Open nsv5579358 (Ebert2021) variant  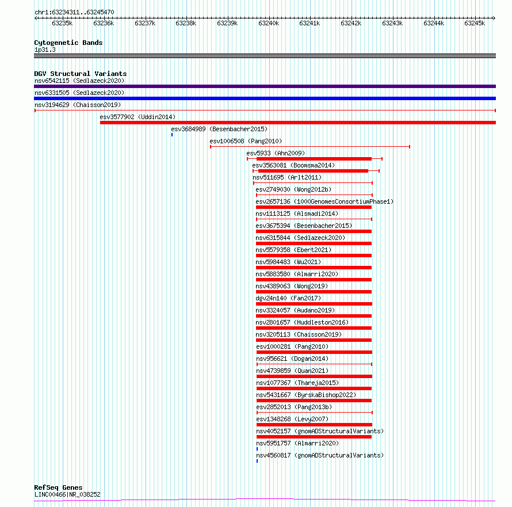tap(293, 250)
